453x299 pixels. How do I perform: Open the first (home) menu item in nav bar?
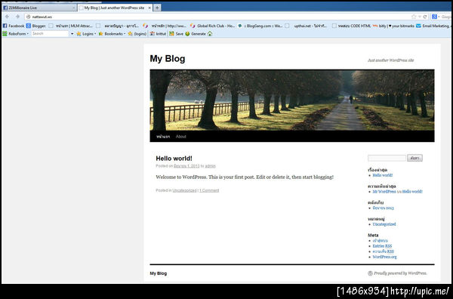pos(163,137)
